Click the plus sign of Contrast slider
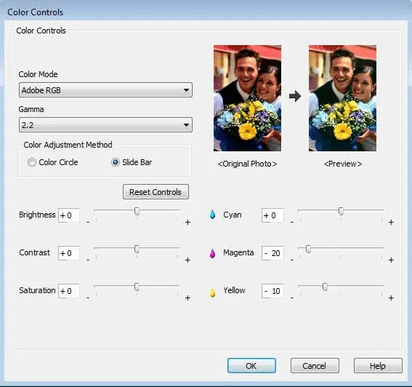Image resolution: width=412 pixels, height=387 pixels. tap(187, 260)
